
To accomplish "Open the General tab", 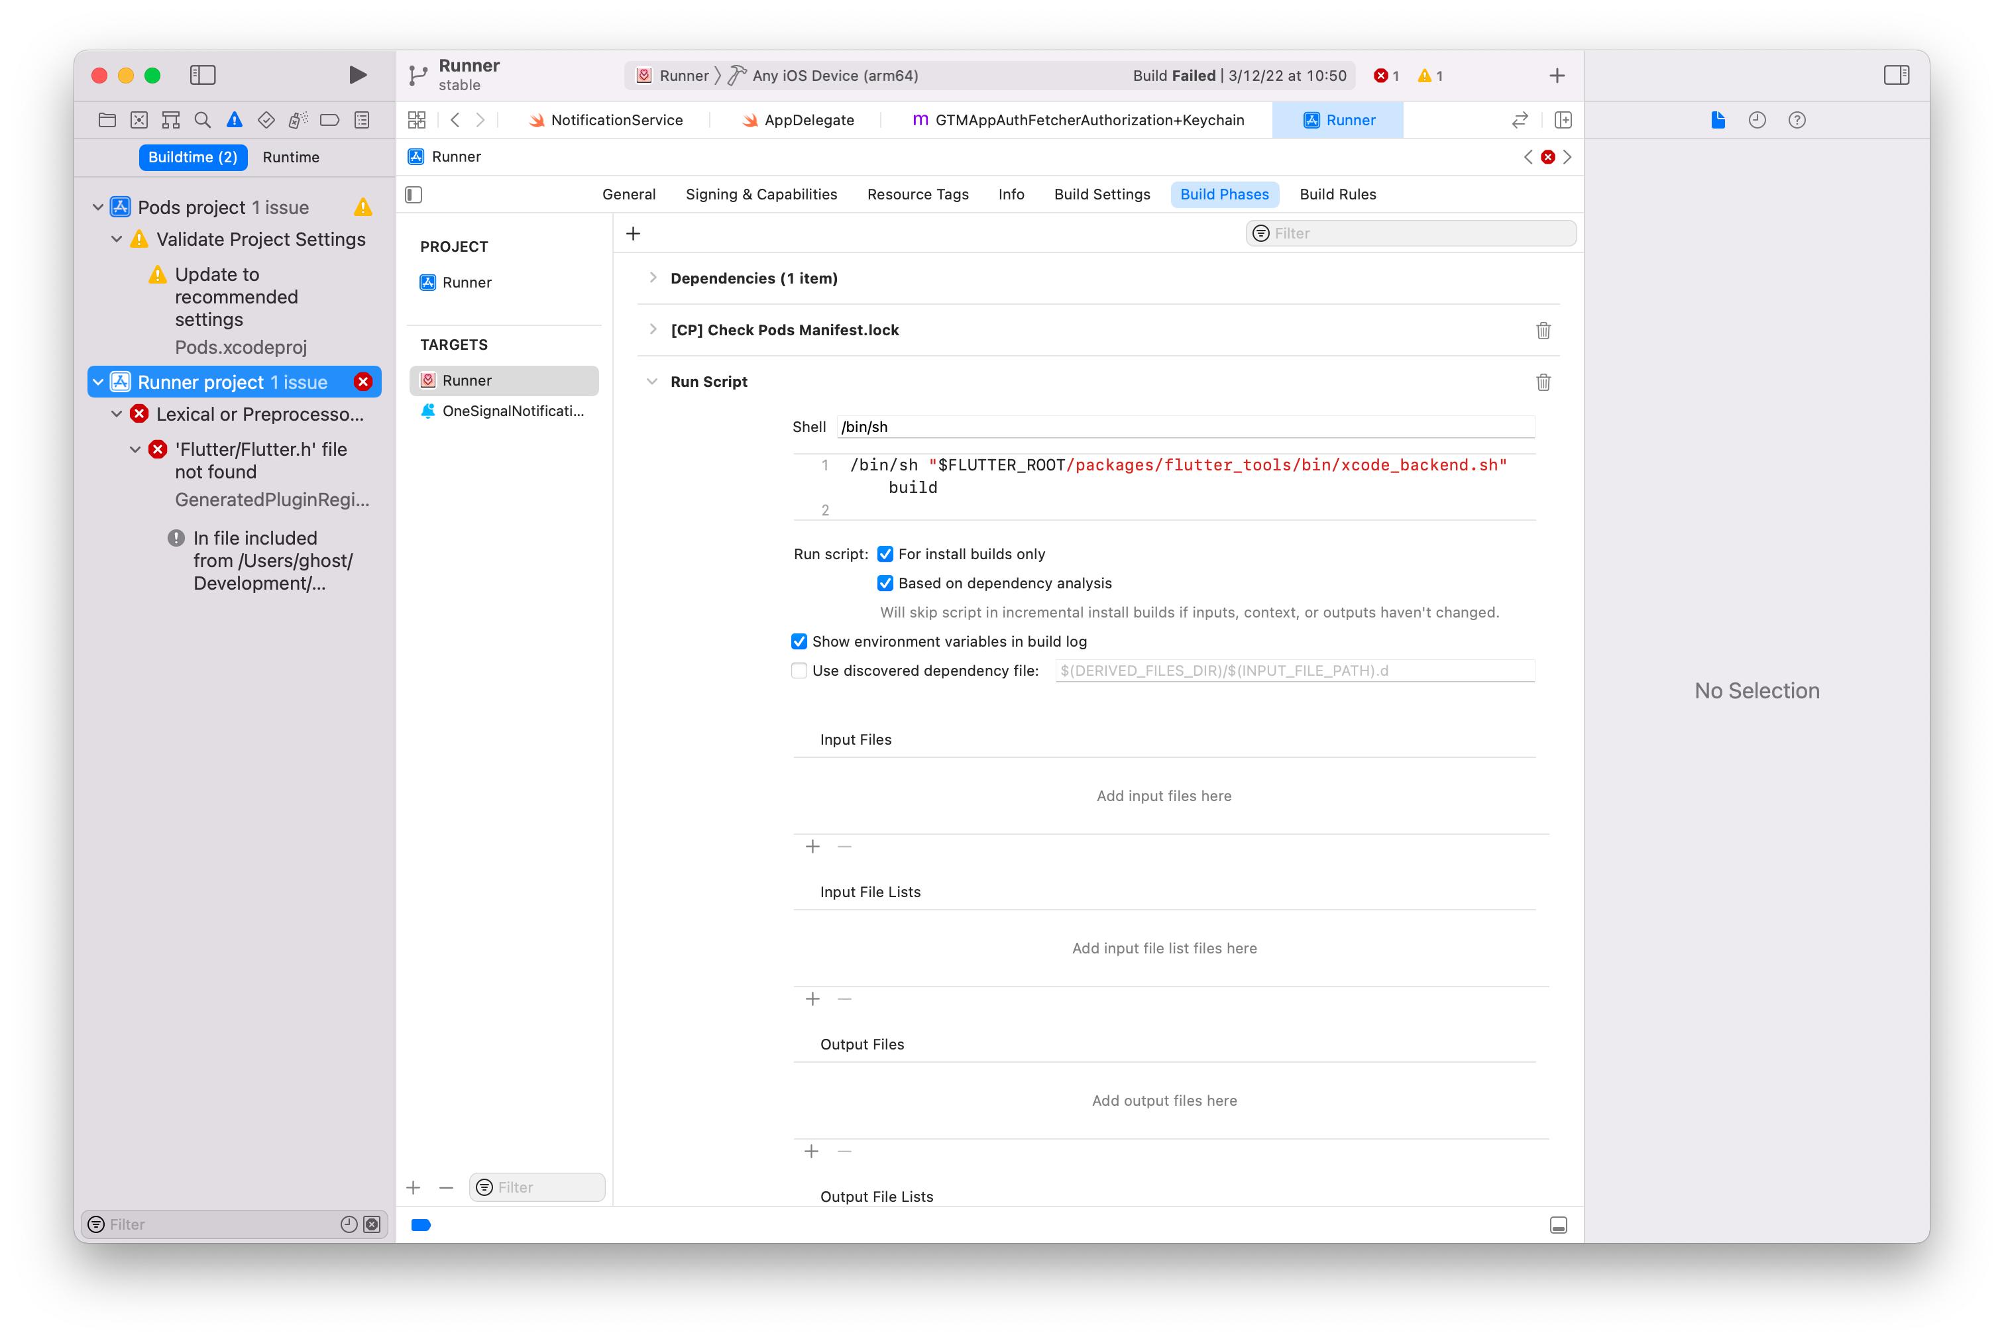I will point(629,194).
